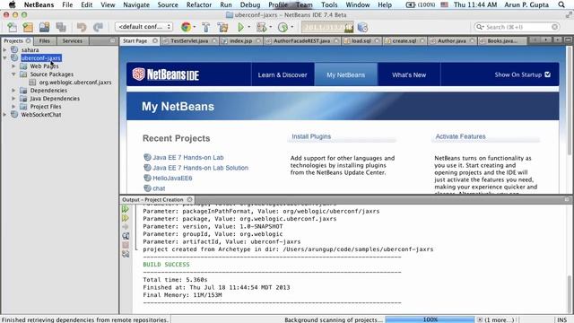Screen dimensions: 574x323
Task: Open Java EE 7 Hands-on Lab Solution project
Action: 200,168
